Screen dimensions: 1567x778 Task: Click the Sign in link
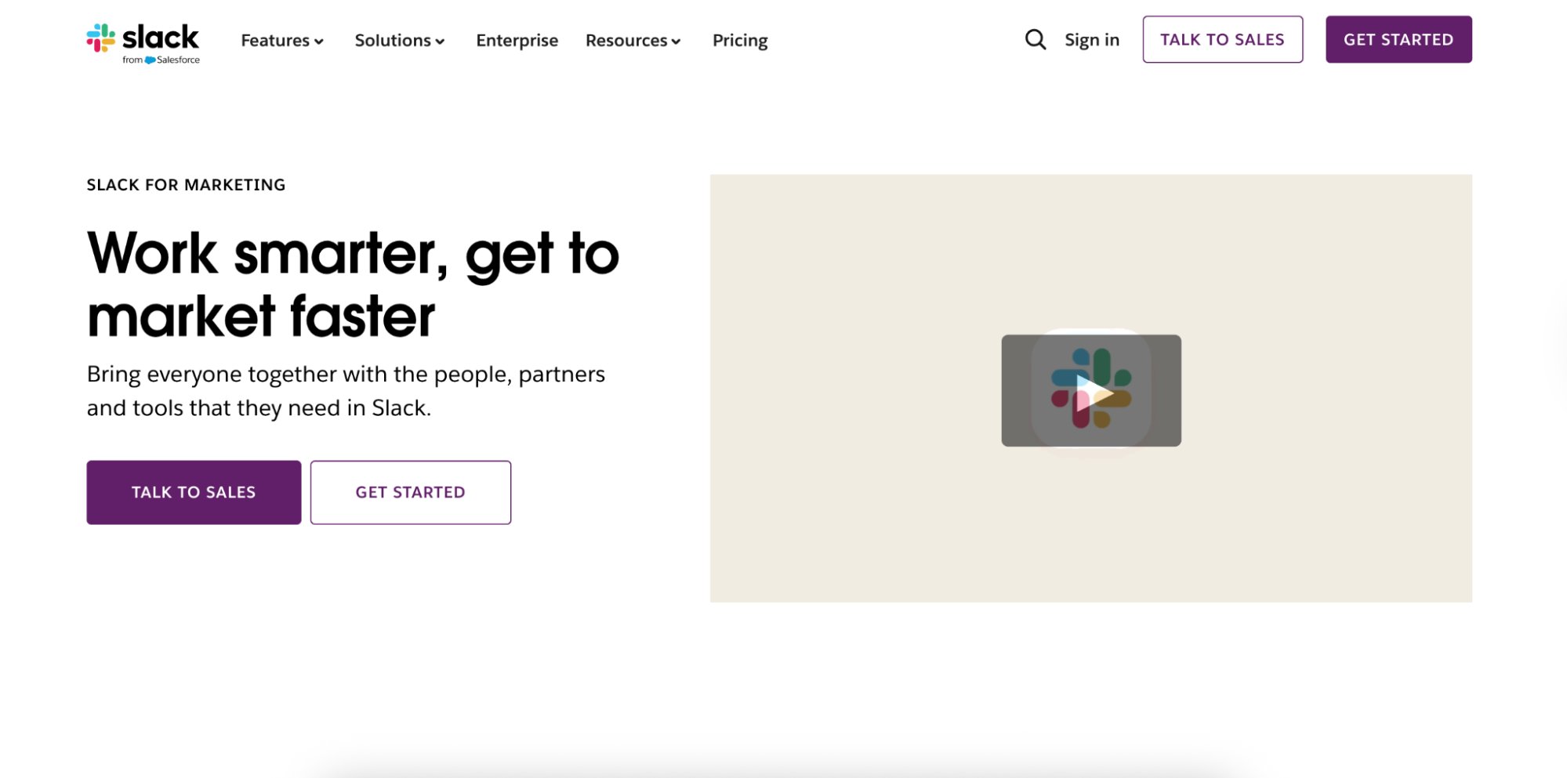tap(1091, 40)
